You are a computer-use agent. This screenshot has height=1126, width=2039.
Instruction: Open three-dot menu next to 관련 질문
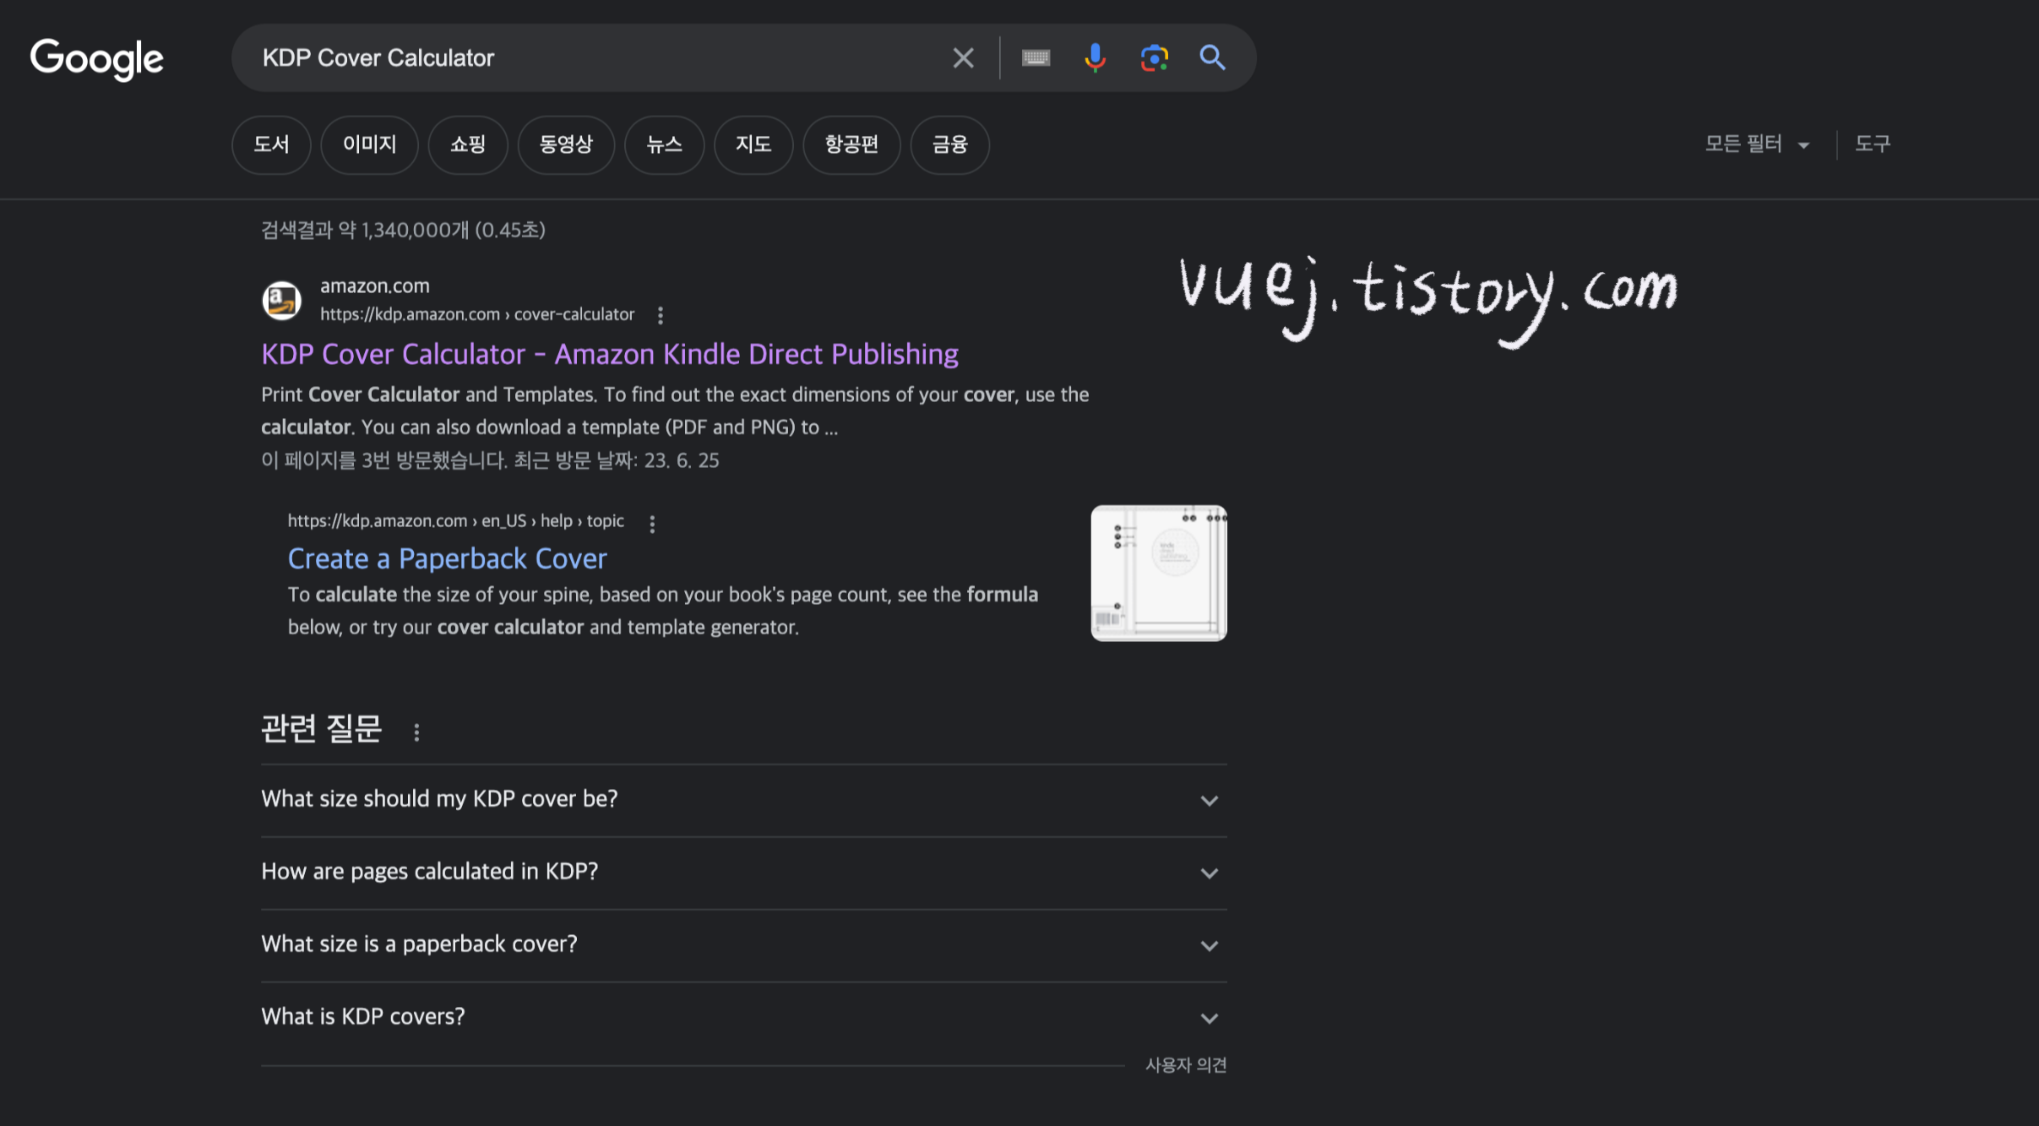416,732
